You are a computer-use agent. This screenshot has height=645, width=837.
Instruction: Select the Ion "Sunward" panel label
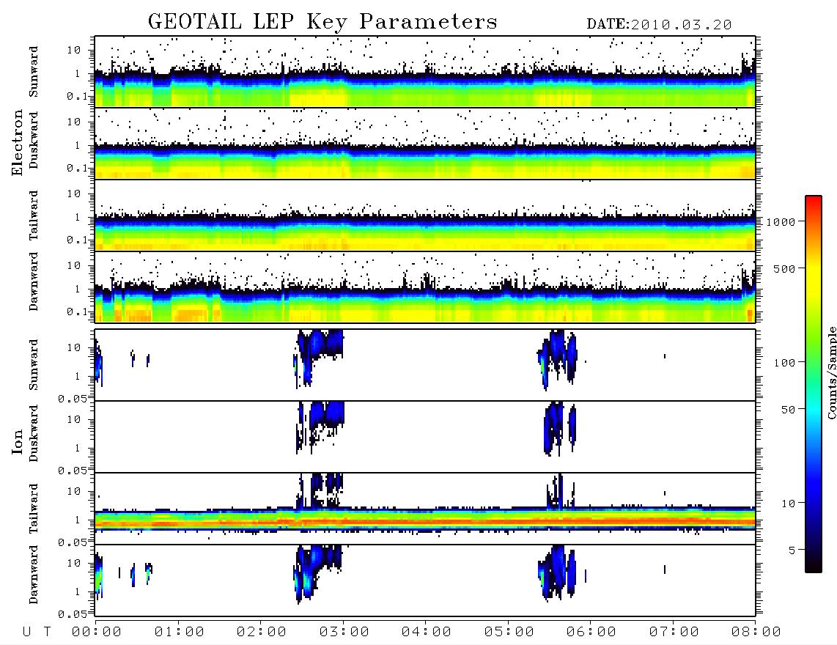[34, 365]
